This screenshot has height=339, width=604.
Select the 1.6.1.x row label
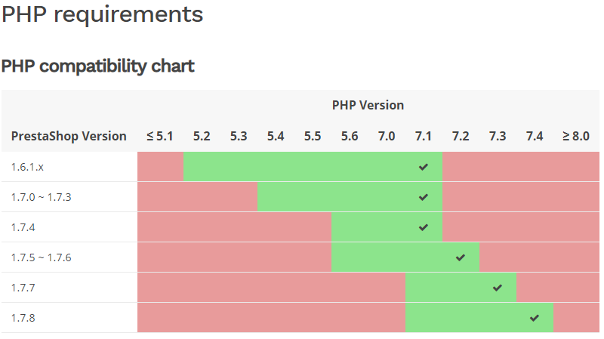[x=27, y=167]
